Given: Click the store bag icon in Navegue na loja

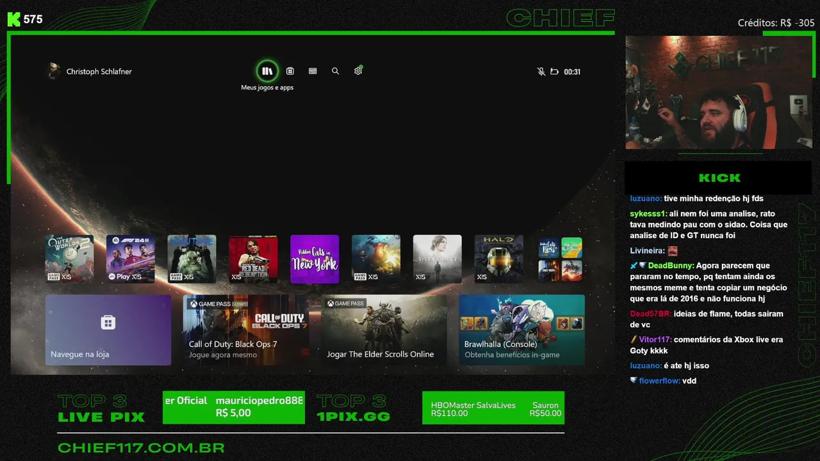Looking at the screenshot, I should click(x=108, y=322).
